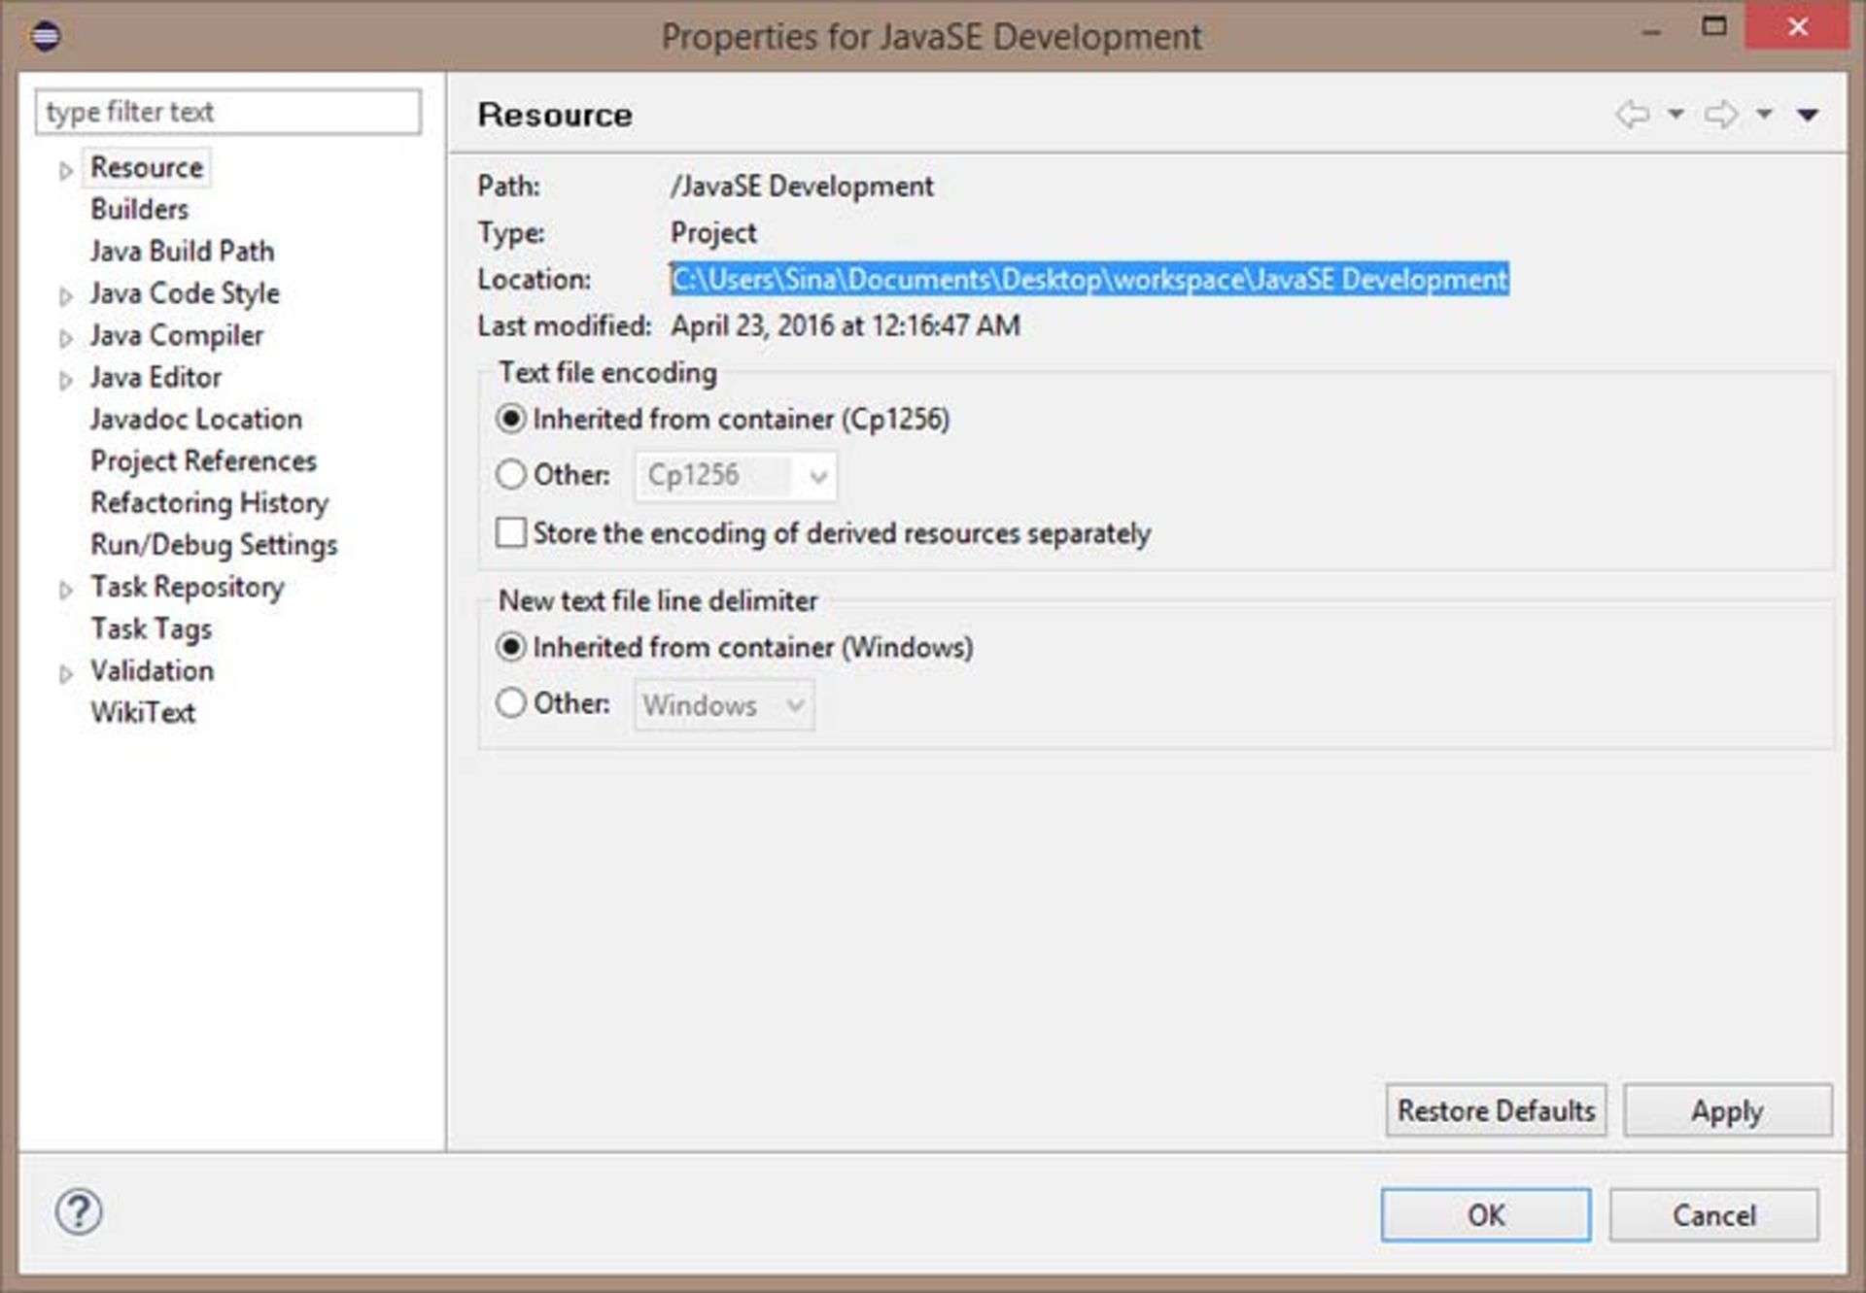Viewport: 1866px width, 1293px height.
Task: Open the Run/Debug Settings page
Action: coord(214,544)
